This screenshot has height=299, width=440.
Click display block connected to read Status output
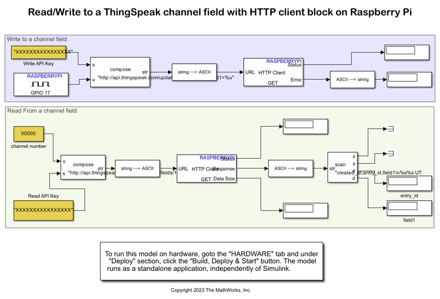coord(306,127)
